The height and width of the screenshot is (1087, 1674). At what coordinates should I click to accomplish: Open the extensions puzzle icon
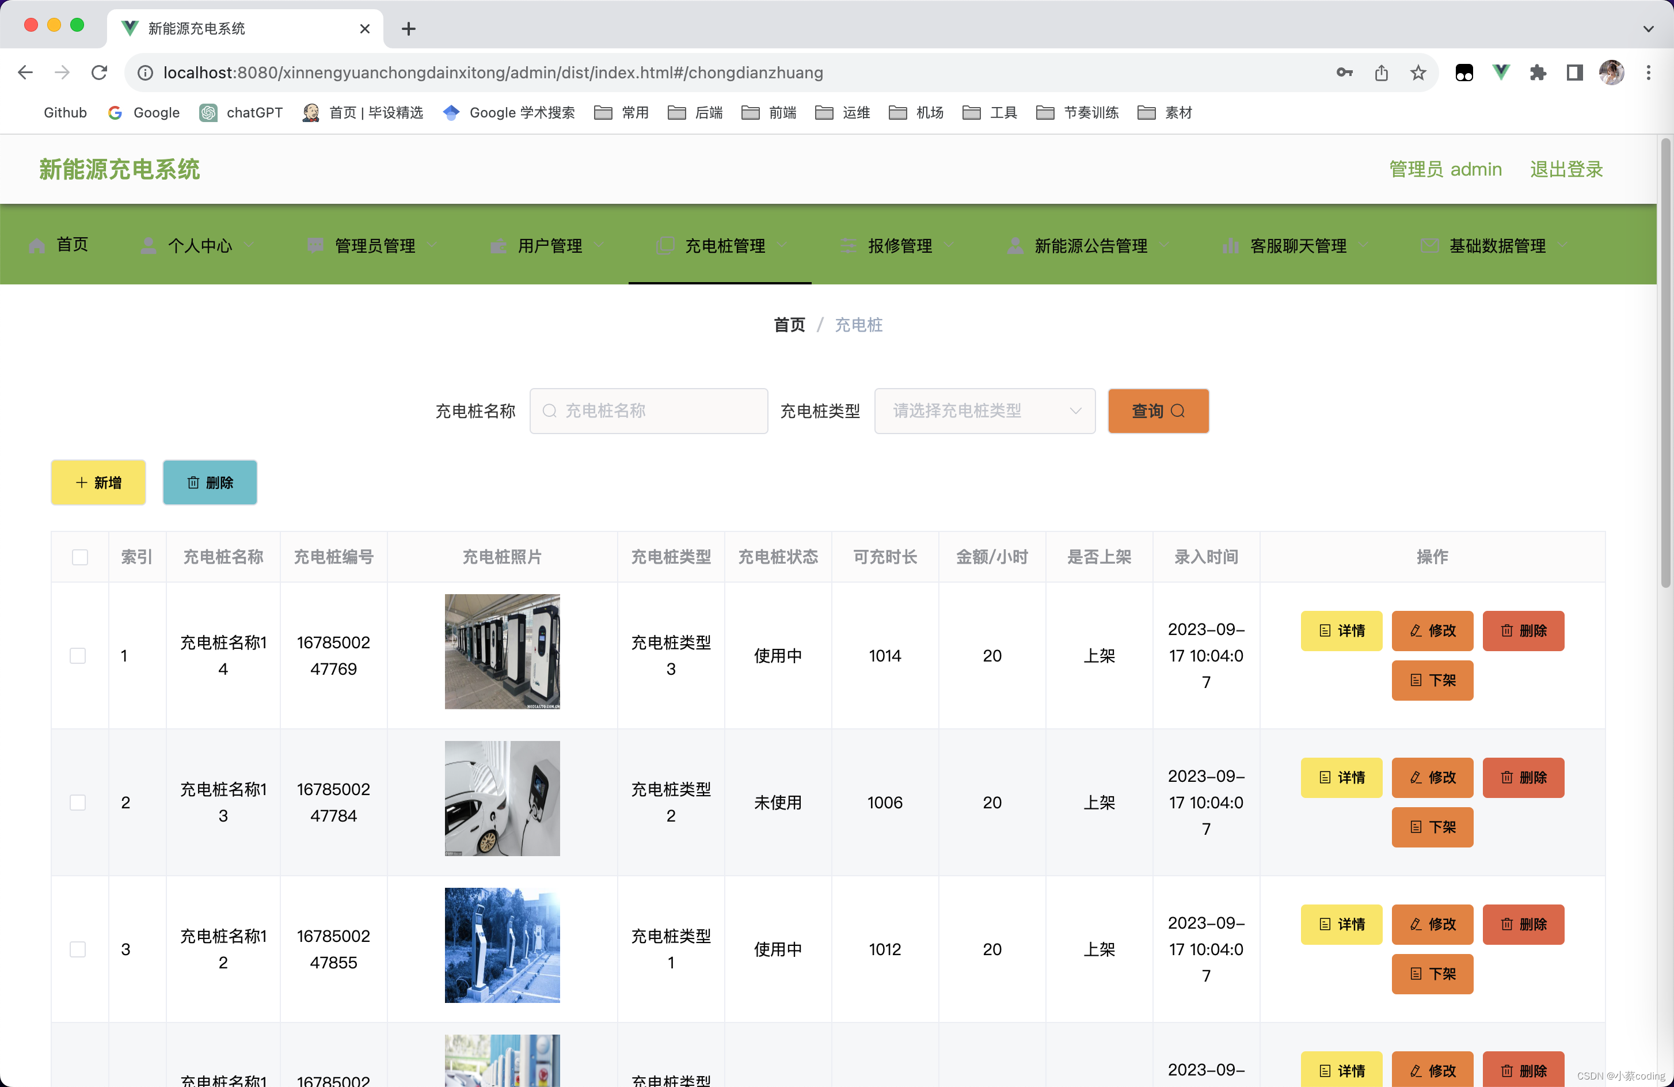point(1538,73)
